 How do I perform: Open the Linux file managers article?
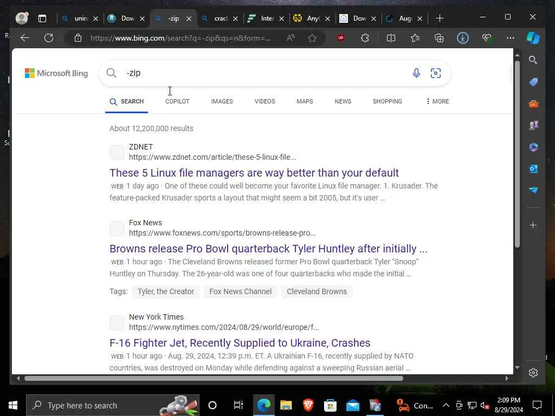[254, 173]
